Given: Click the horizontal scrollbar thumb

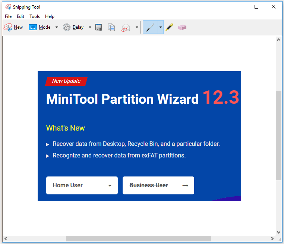Looking at the screenshot, I should tap(139, 238).
